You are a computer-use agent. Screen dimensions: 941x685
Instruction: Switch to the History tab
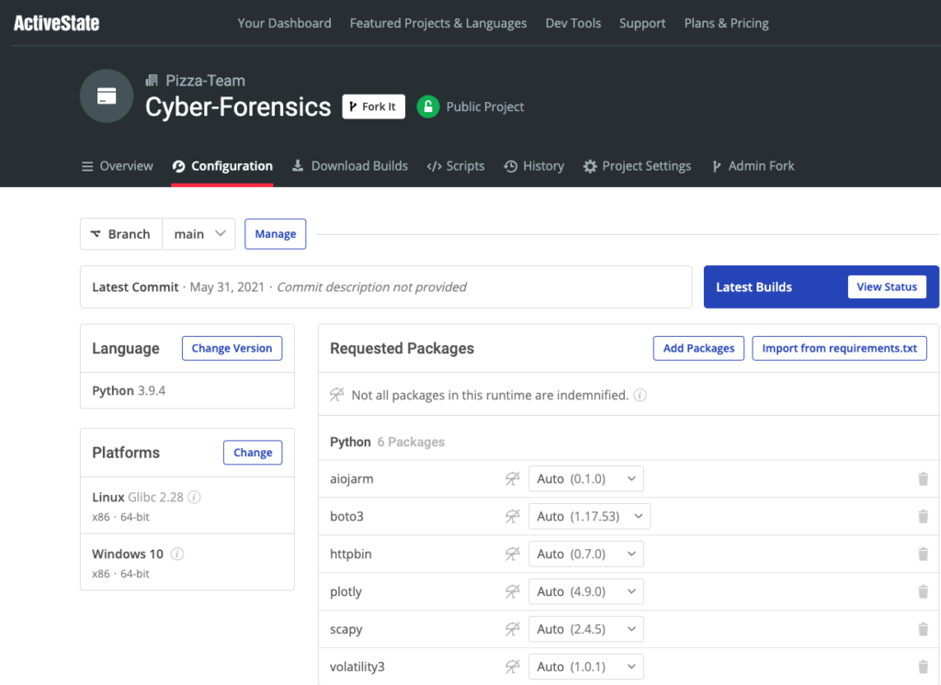pos(534,166)
